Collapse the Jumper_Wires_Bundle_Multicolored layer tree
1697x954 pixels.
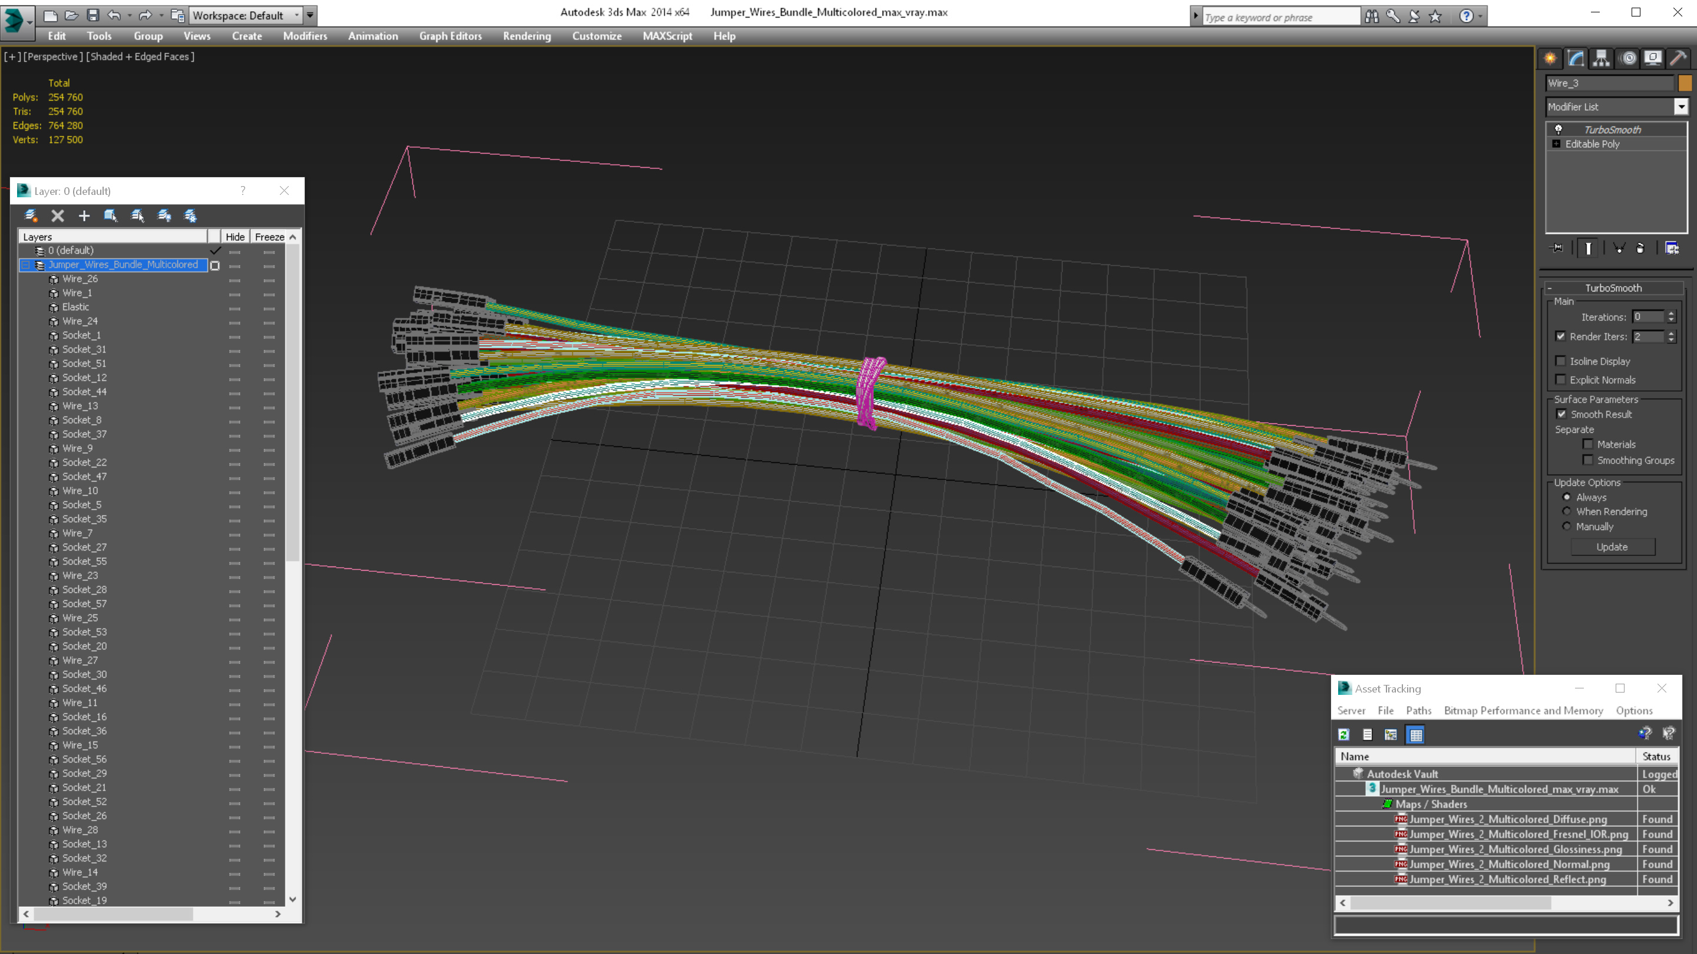(26, 264)
